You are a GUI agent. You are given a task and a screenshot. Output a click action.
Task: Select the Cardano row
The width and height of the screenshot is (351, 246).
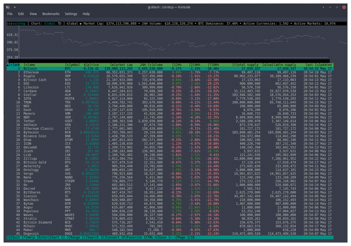pyautogui.click(x=170, y=91)
